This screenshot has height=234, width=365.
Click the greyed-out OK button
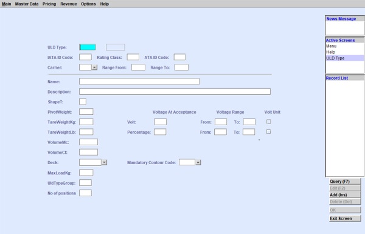coord(345,210)
